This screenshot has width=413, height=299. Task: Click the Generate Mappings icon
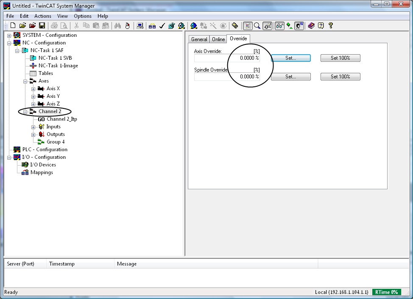[x=152, y=25]
